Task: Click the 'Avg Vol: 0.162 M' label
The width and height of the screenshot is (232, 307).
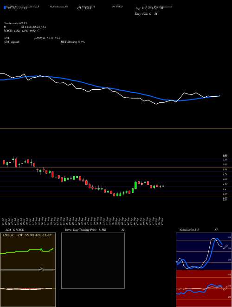Action: pyautogui.click(x=149, y=8)
